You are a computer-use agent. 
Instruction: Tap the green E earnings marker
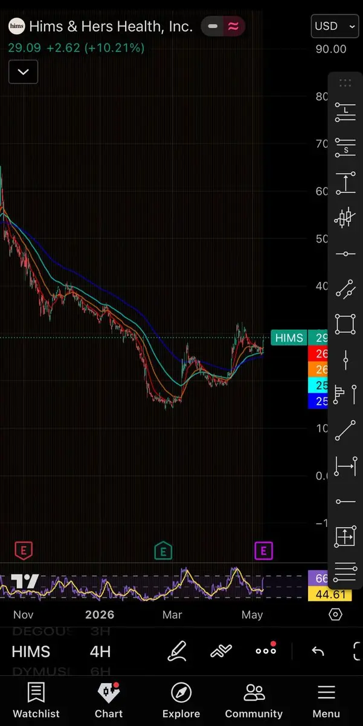(x=163, y=551)
